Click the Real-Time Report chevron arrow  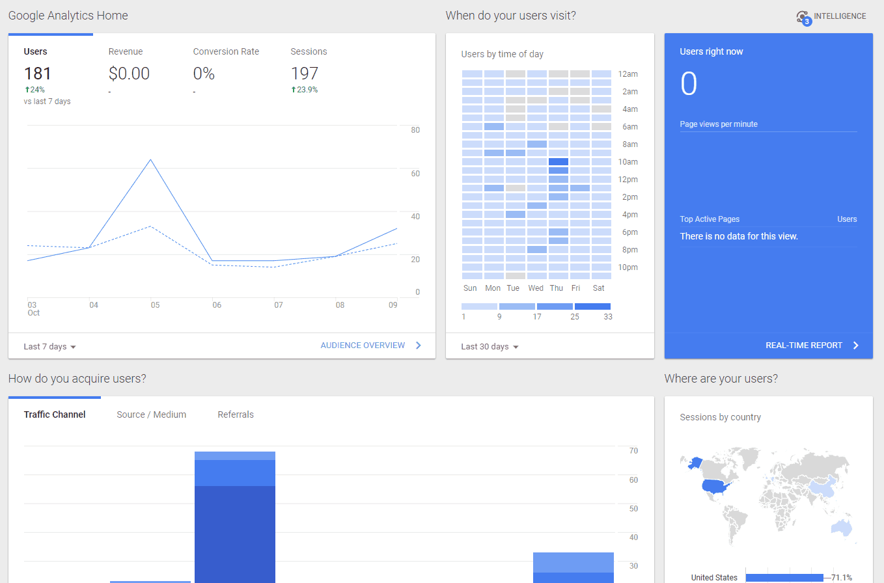(856, 346)
